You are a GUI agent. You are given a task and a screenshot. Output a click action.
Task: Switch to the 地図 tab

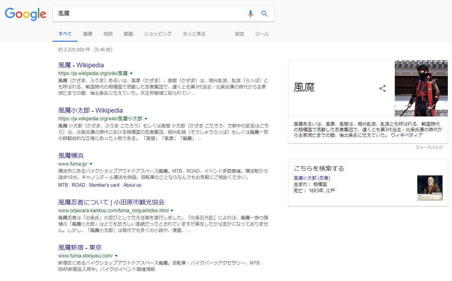[108, 34]
